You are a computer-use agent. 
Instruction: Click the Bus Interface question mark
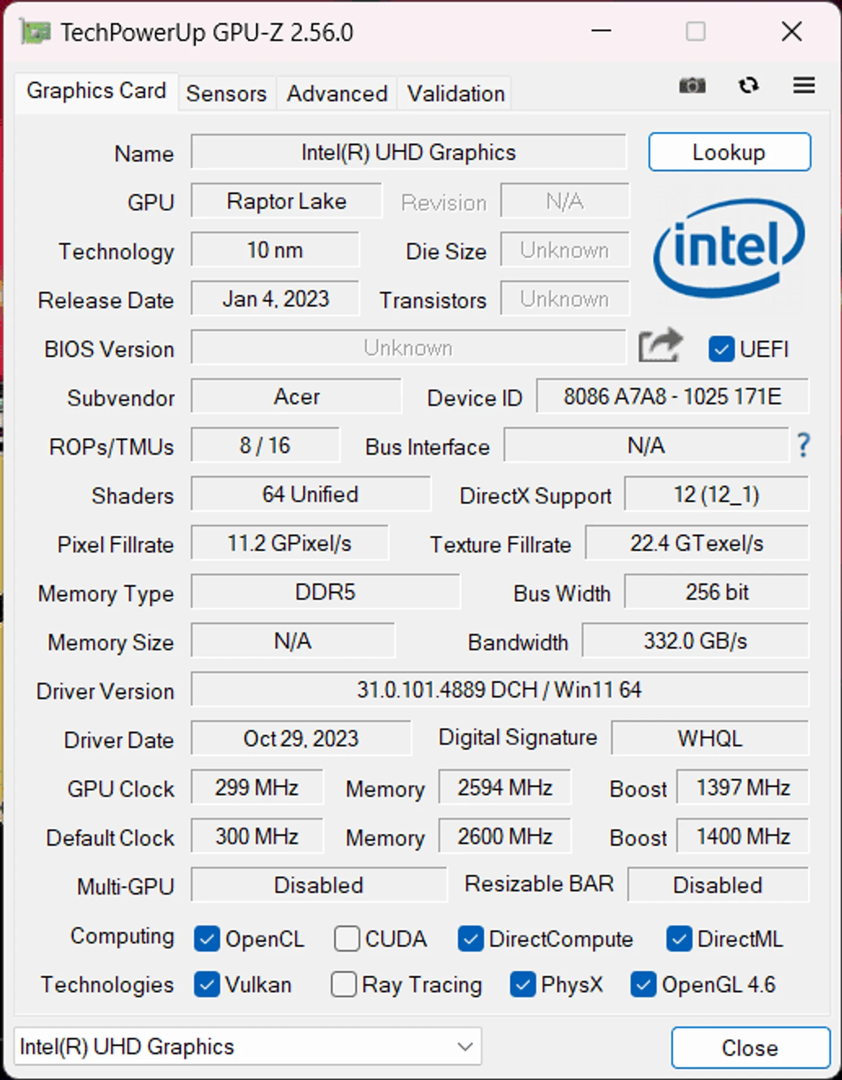pyautogui.click(x=804, y=445)
